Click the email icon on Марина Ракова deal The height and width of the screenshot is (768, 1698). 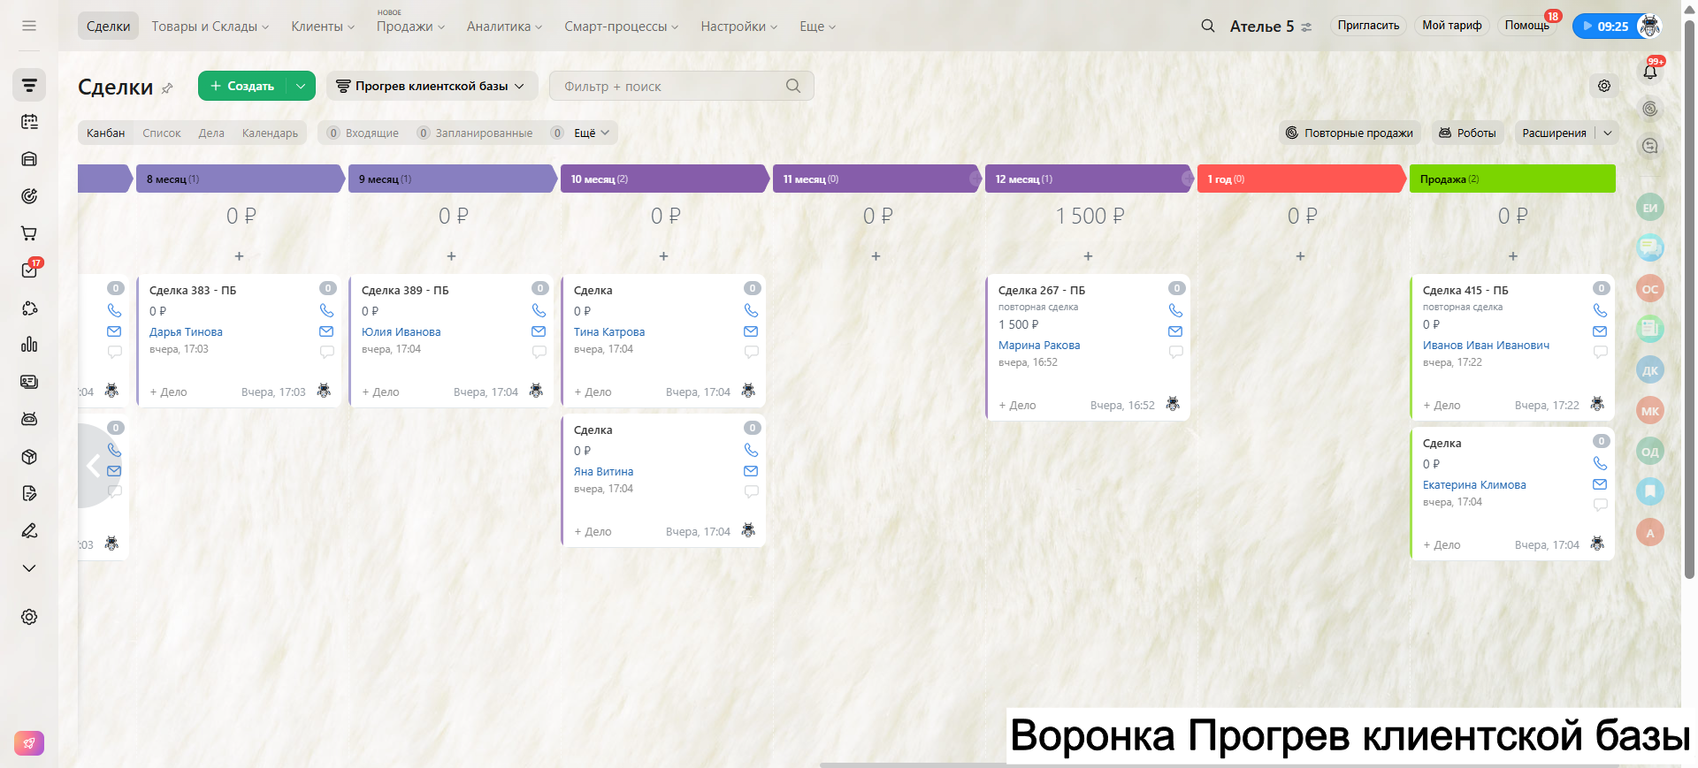pos(1175,331)
